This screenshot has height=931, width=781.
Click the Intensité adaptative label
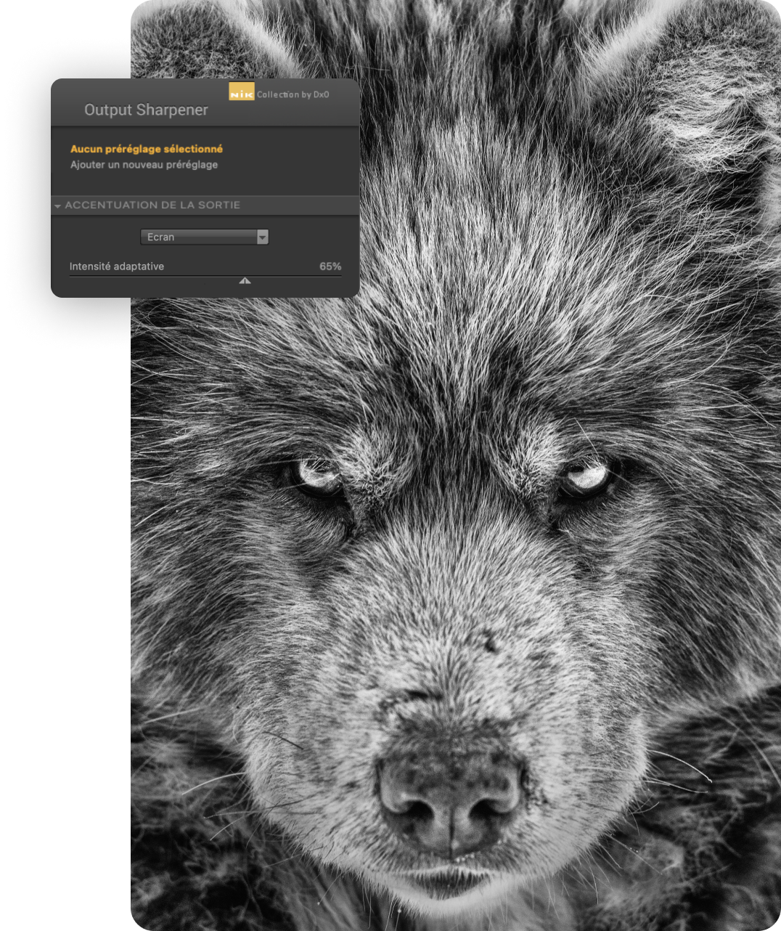click(x=117, y=267)
